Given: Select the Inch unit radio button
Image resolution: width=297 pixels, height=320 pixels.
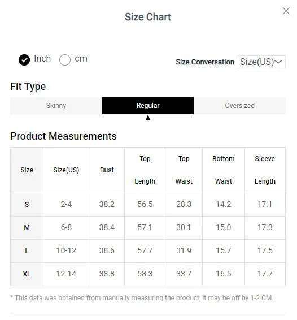Looking at the screenshot, I should (24, 60).
